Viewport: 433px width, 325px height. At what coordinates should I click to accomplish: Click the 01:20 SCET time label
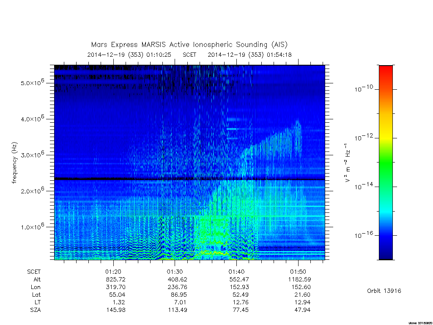point(113,272)
